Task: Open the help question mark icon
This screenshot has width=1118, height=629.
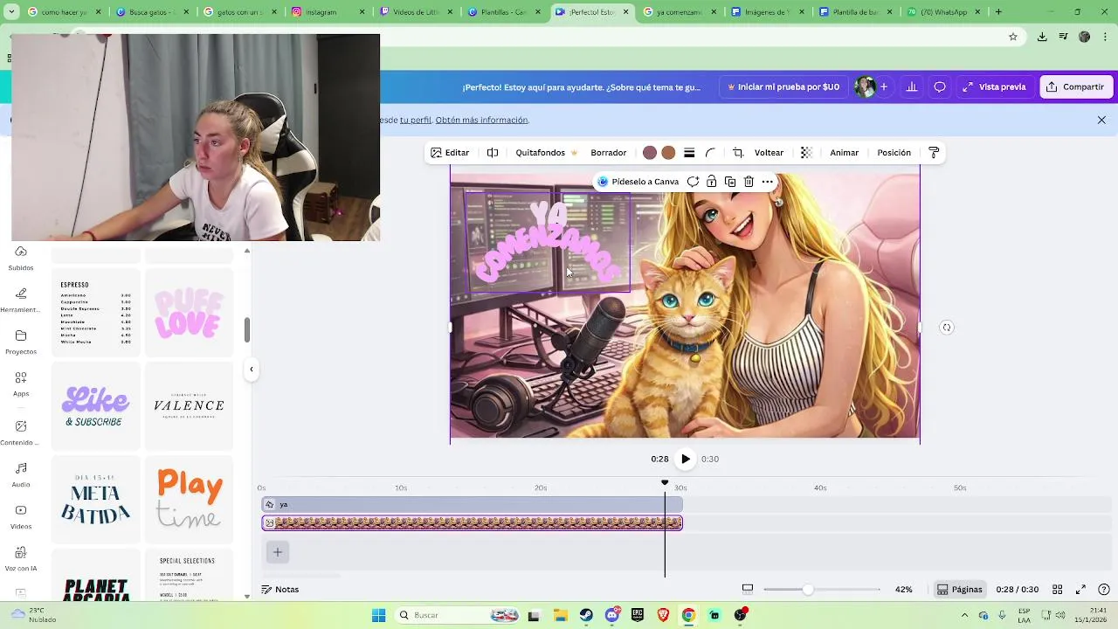Action: (x=1104, y=590)
